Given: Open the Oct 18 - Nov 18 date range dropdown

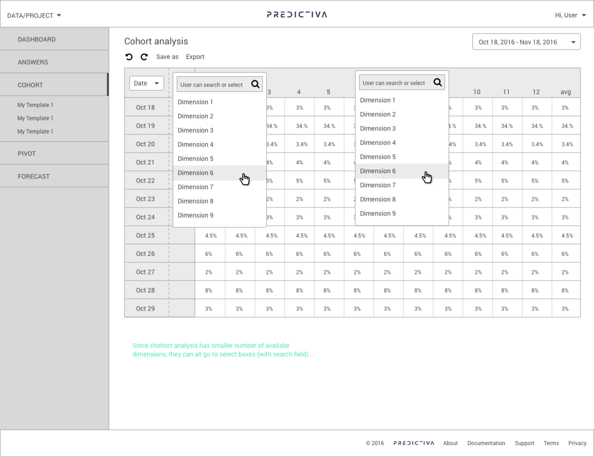Looking at the screenshot, I should (526, 42).
